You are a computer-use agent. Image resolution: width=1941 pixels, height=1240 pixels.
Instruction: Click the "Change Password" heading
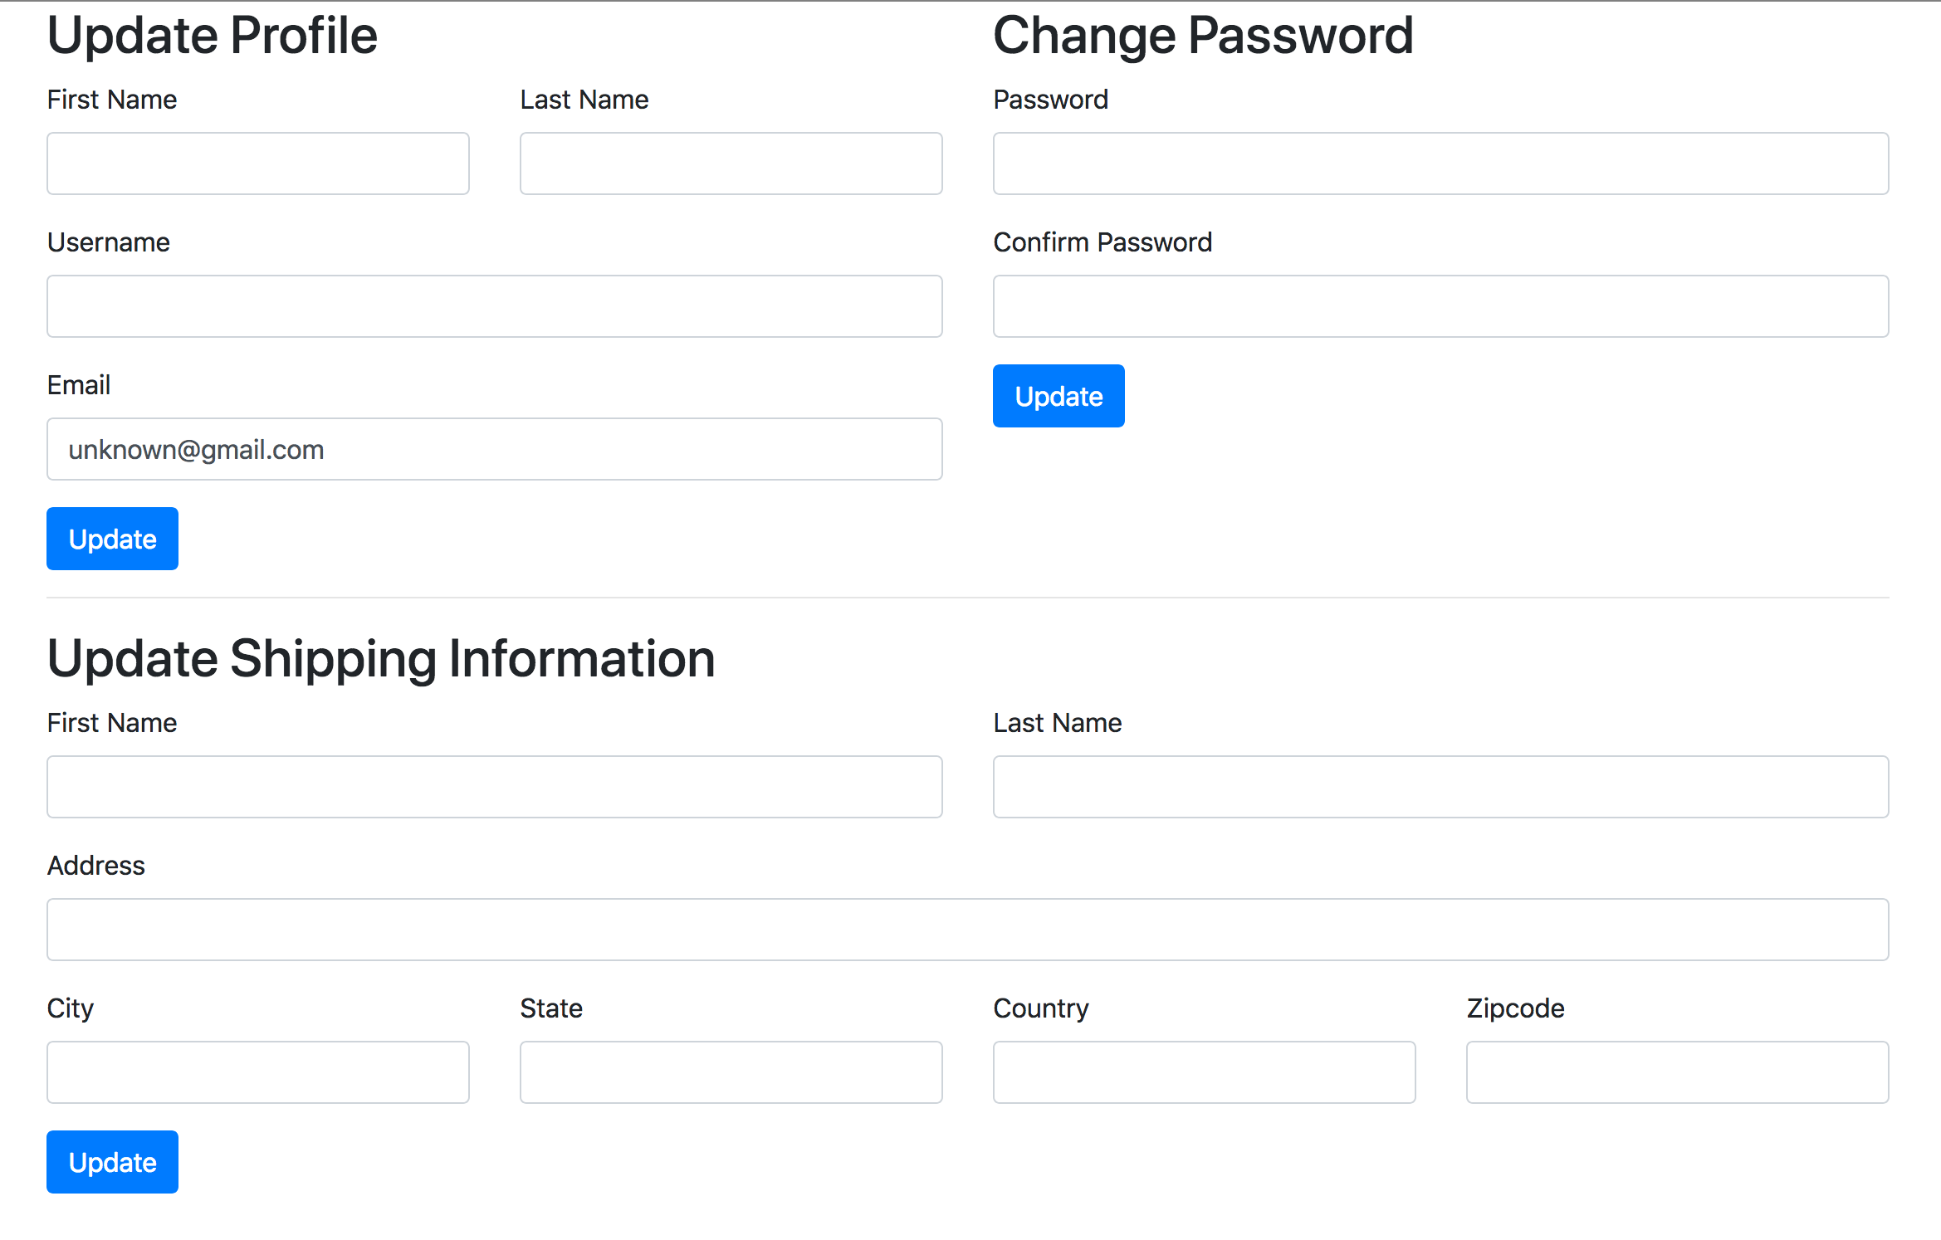coord(1203,36)
